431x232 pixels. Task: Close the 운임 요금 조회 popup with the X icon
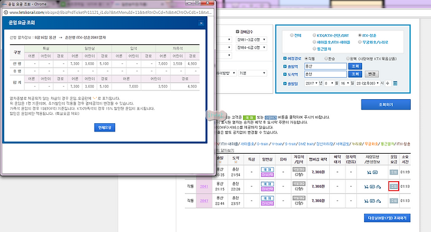(x=201, y=23)
